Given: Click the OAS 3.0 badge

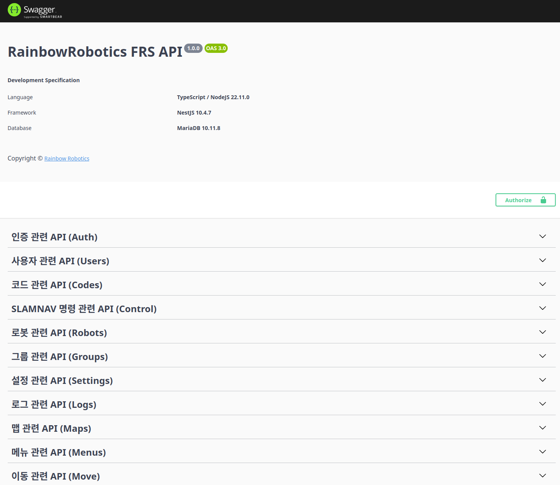Looking at the screenshot, I should point(216,48).
